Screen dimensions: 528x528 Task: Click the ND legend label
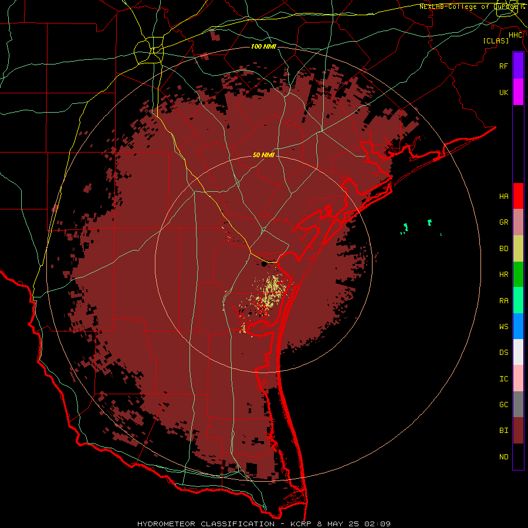click(503, 457)
